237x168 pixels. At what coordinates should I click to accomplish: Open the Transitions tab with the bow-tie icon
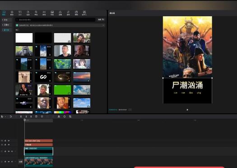44,13
